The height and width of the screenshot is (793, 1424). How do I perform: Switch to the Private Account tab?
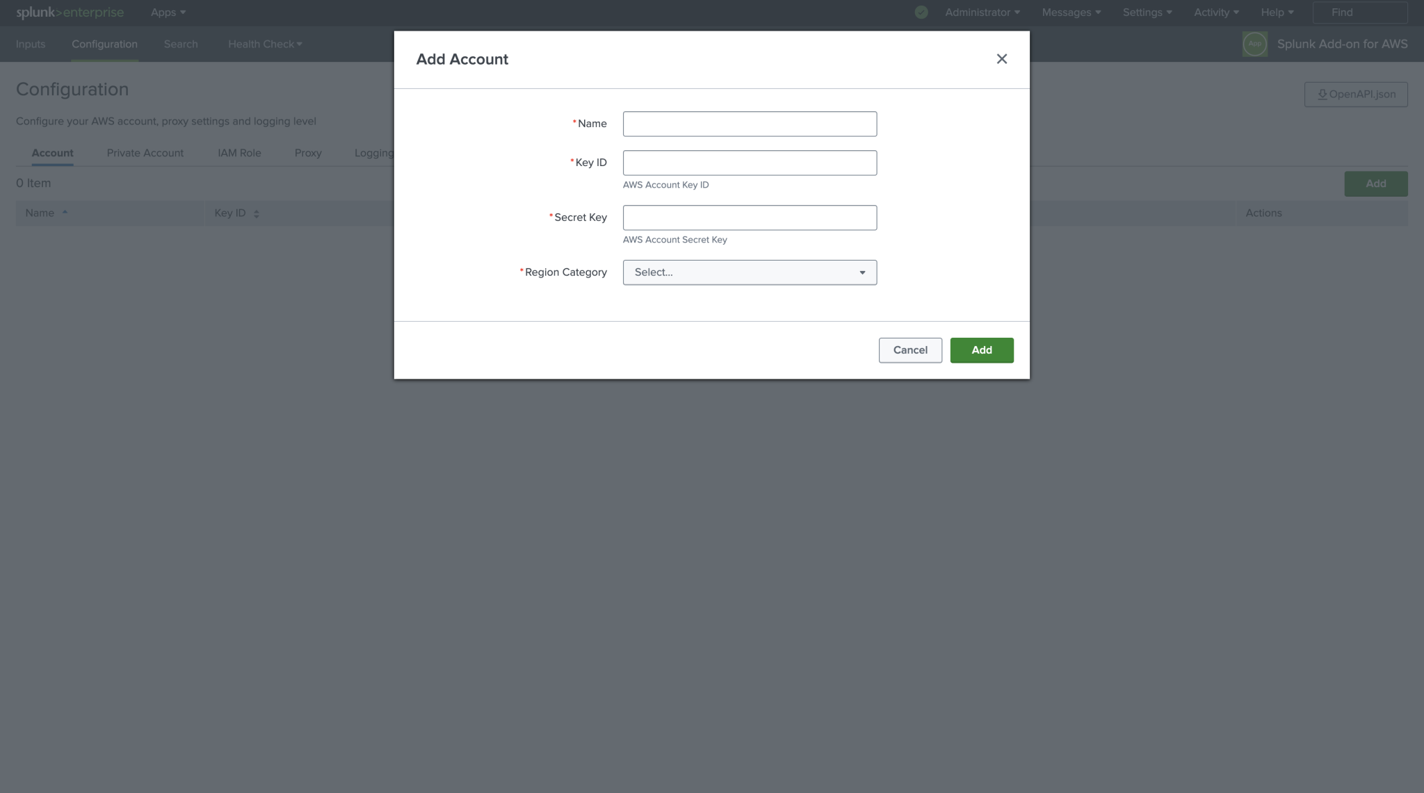[145, 153]
